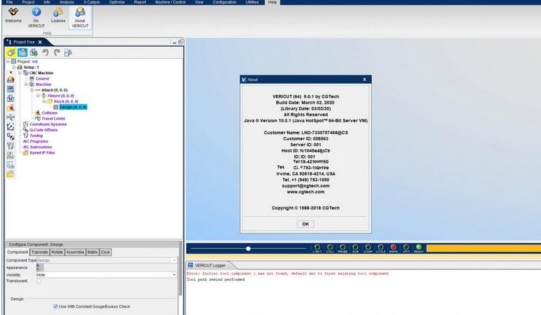Click the PROBE status light
The width and height of the screenshot is (541, 315).
point(342,247)
